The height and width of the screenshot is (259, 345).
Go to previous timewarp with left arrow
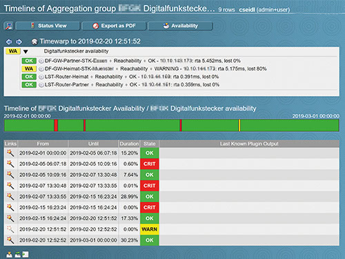[x=9, y=41]
